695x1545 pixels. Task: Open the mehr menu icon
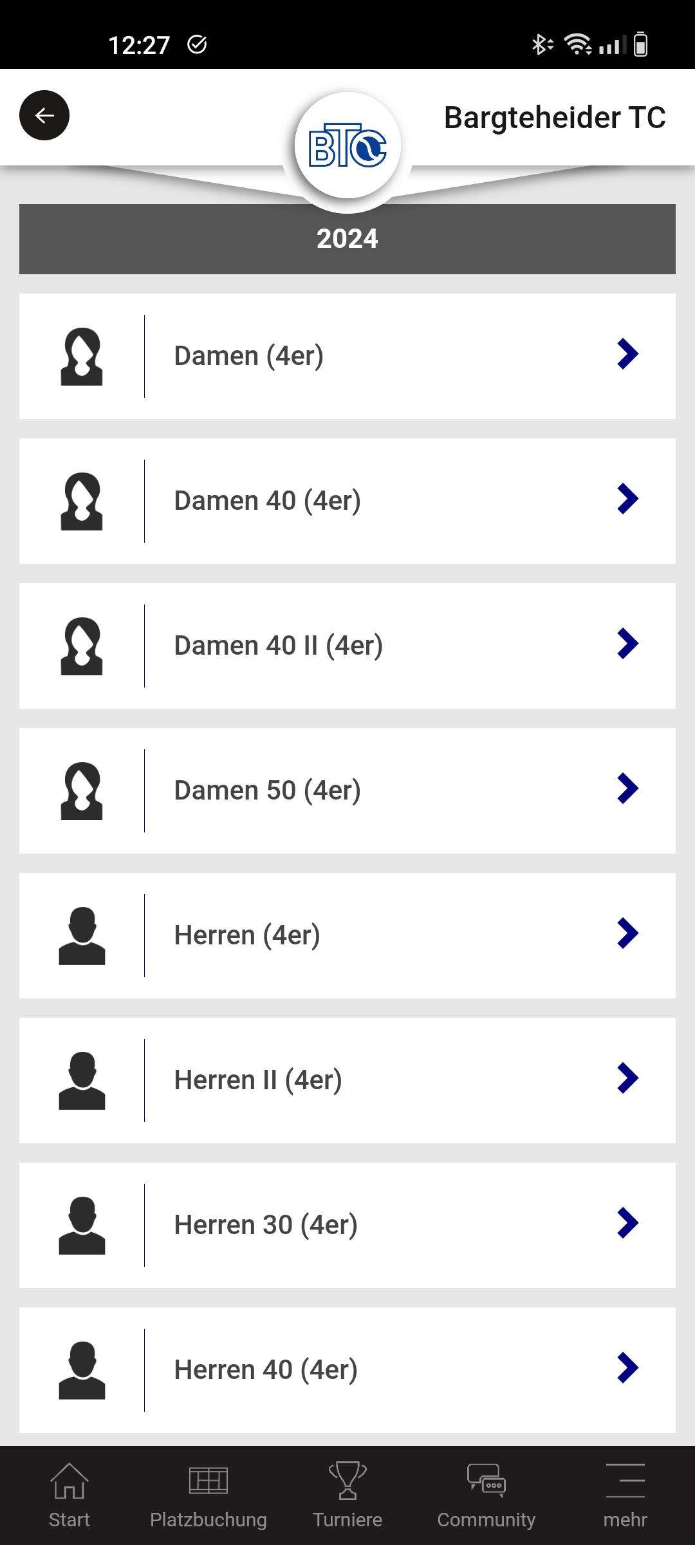[x=625, y=1480]
